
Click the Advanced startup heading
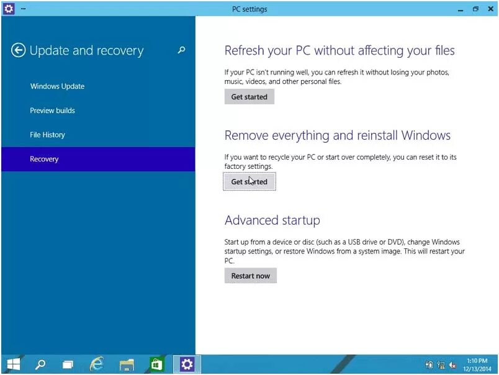272,220
